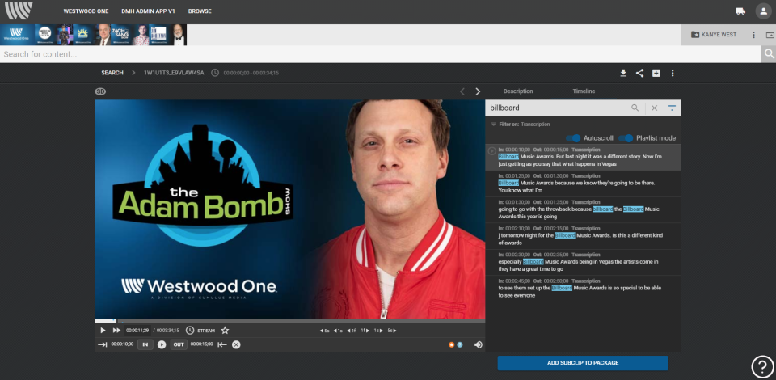Click the blue info dot icon
This screenshot has height=380, width=776.
pyautogui.click(x=460, y=345)
